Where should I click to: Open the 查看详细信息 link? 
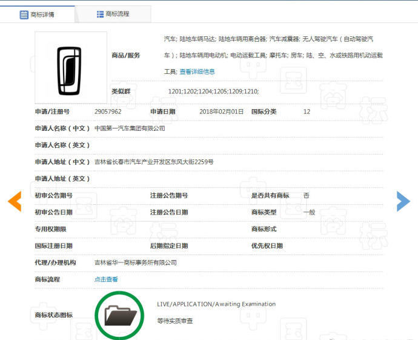pyautogui.click(x=197, y=72)
